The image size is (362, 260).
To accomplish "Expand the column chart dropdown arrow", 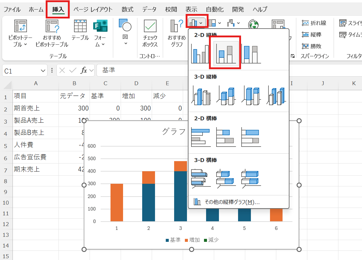I will pyautogui.click(x=201, y=23).
